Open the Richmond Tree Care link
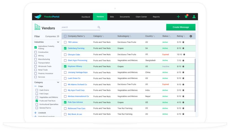The height and width of the screenshot is (132, 230). (x=77, y=108)
